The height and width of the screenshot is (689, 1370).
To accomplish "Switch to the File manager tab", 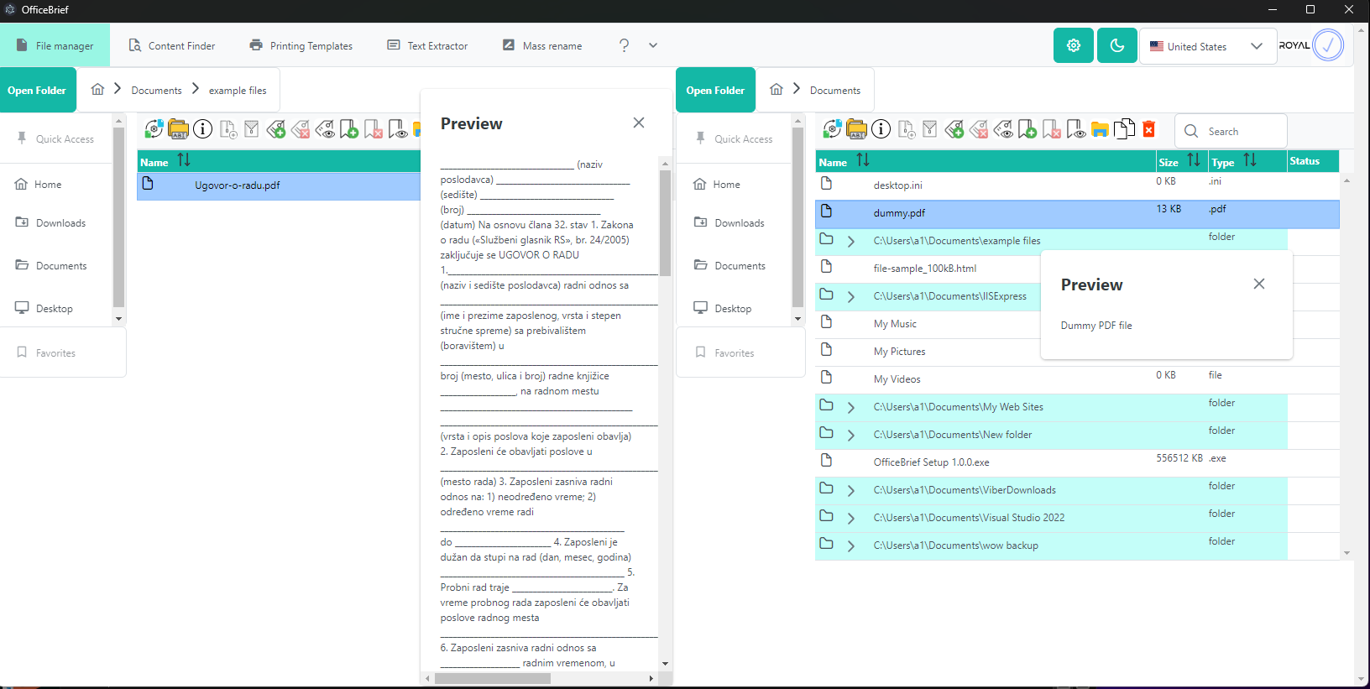I will coord(55,45).
